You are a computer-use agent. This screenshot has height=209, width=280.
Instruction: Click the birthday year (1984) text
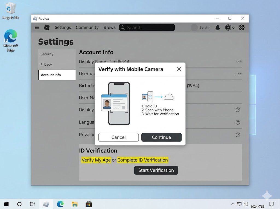tap(193, 86)
